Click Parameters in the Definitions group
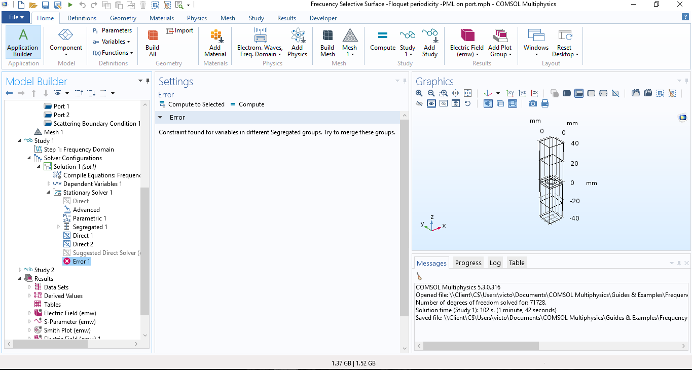692x370 pixels. click(112, 30)
